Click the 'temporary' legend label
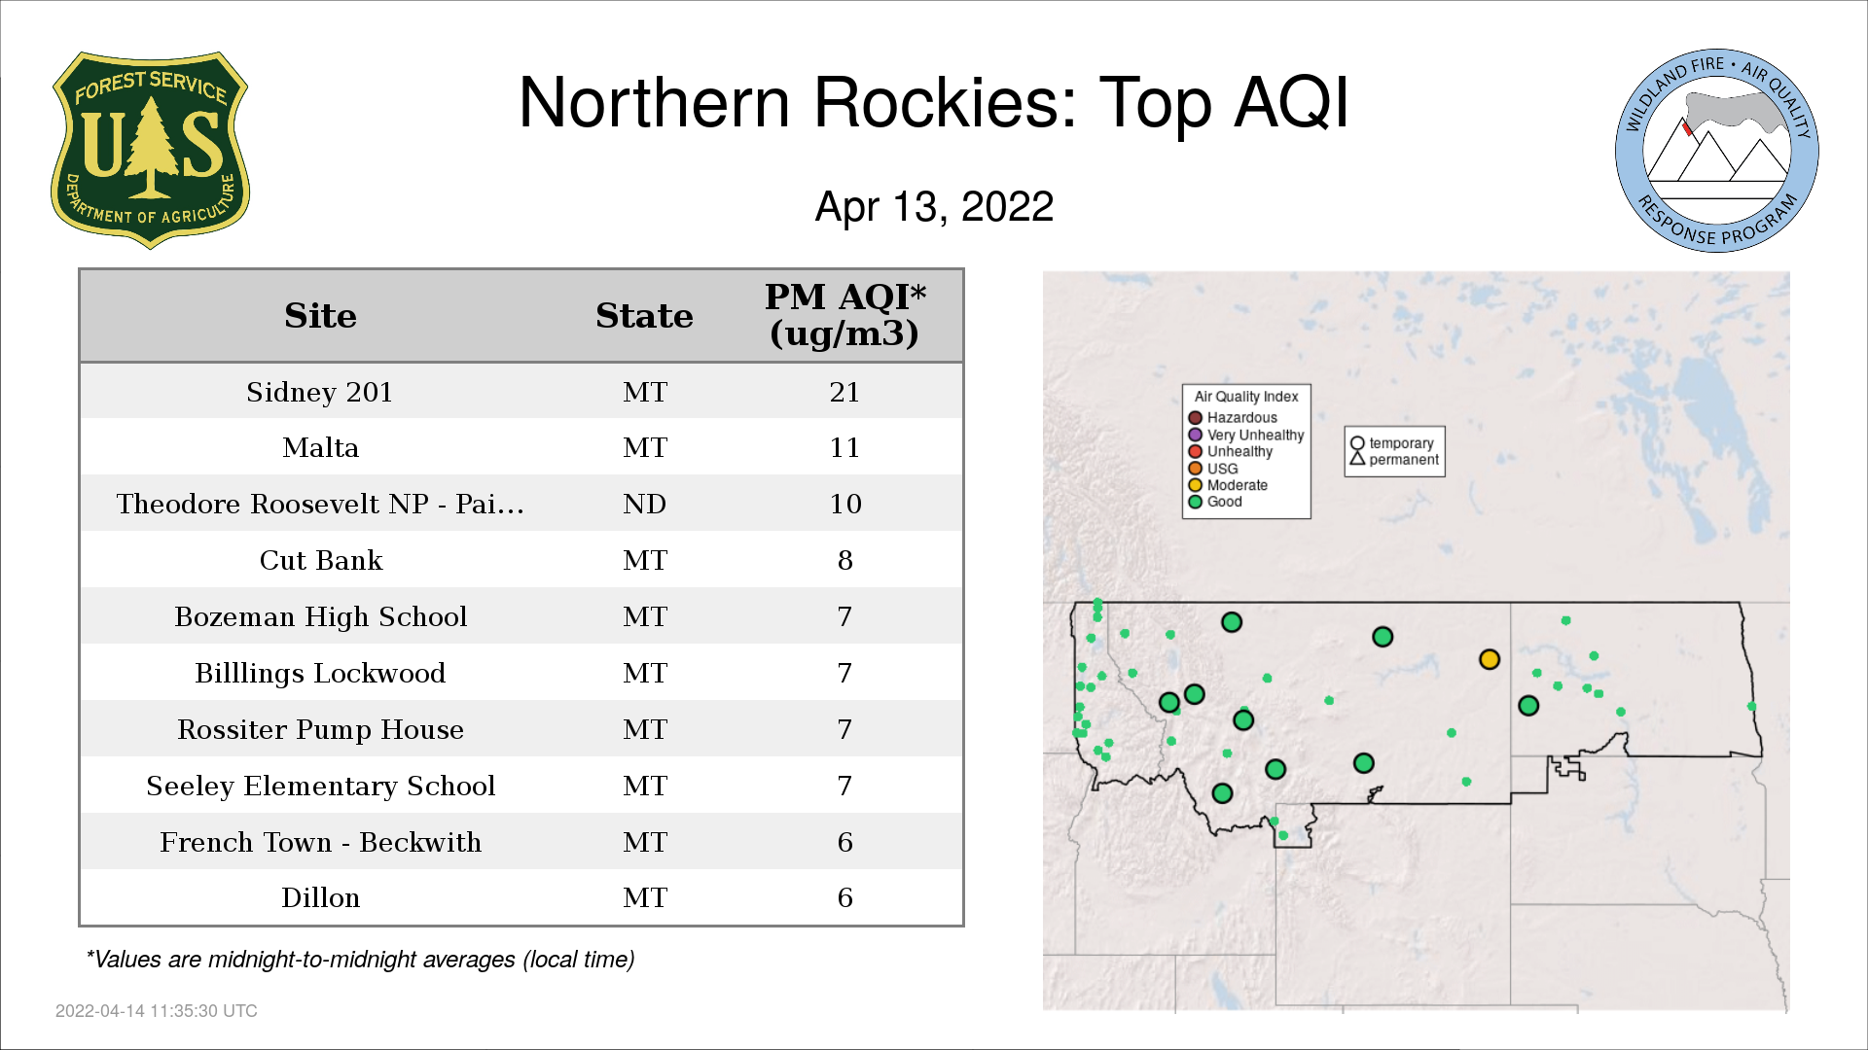 click(x=1401, y=443)
